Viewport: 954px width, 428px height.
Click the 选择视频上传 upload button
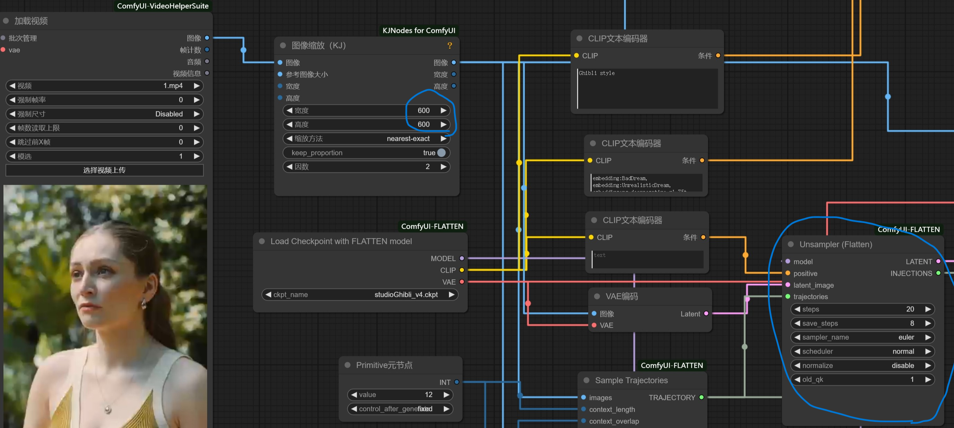tap(104, 170)
